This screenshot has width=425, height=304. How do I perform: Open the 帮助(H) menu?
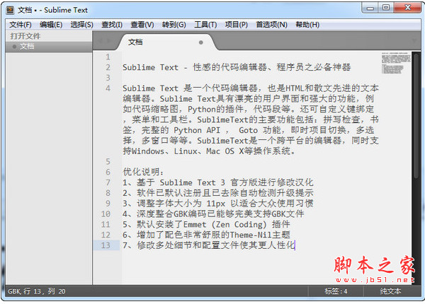[307, 25]
